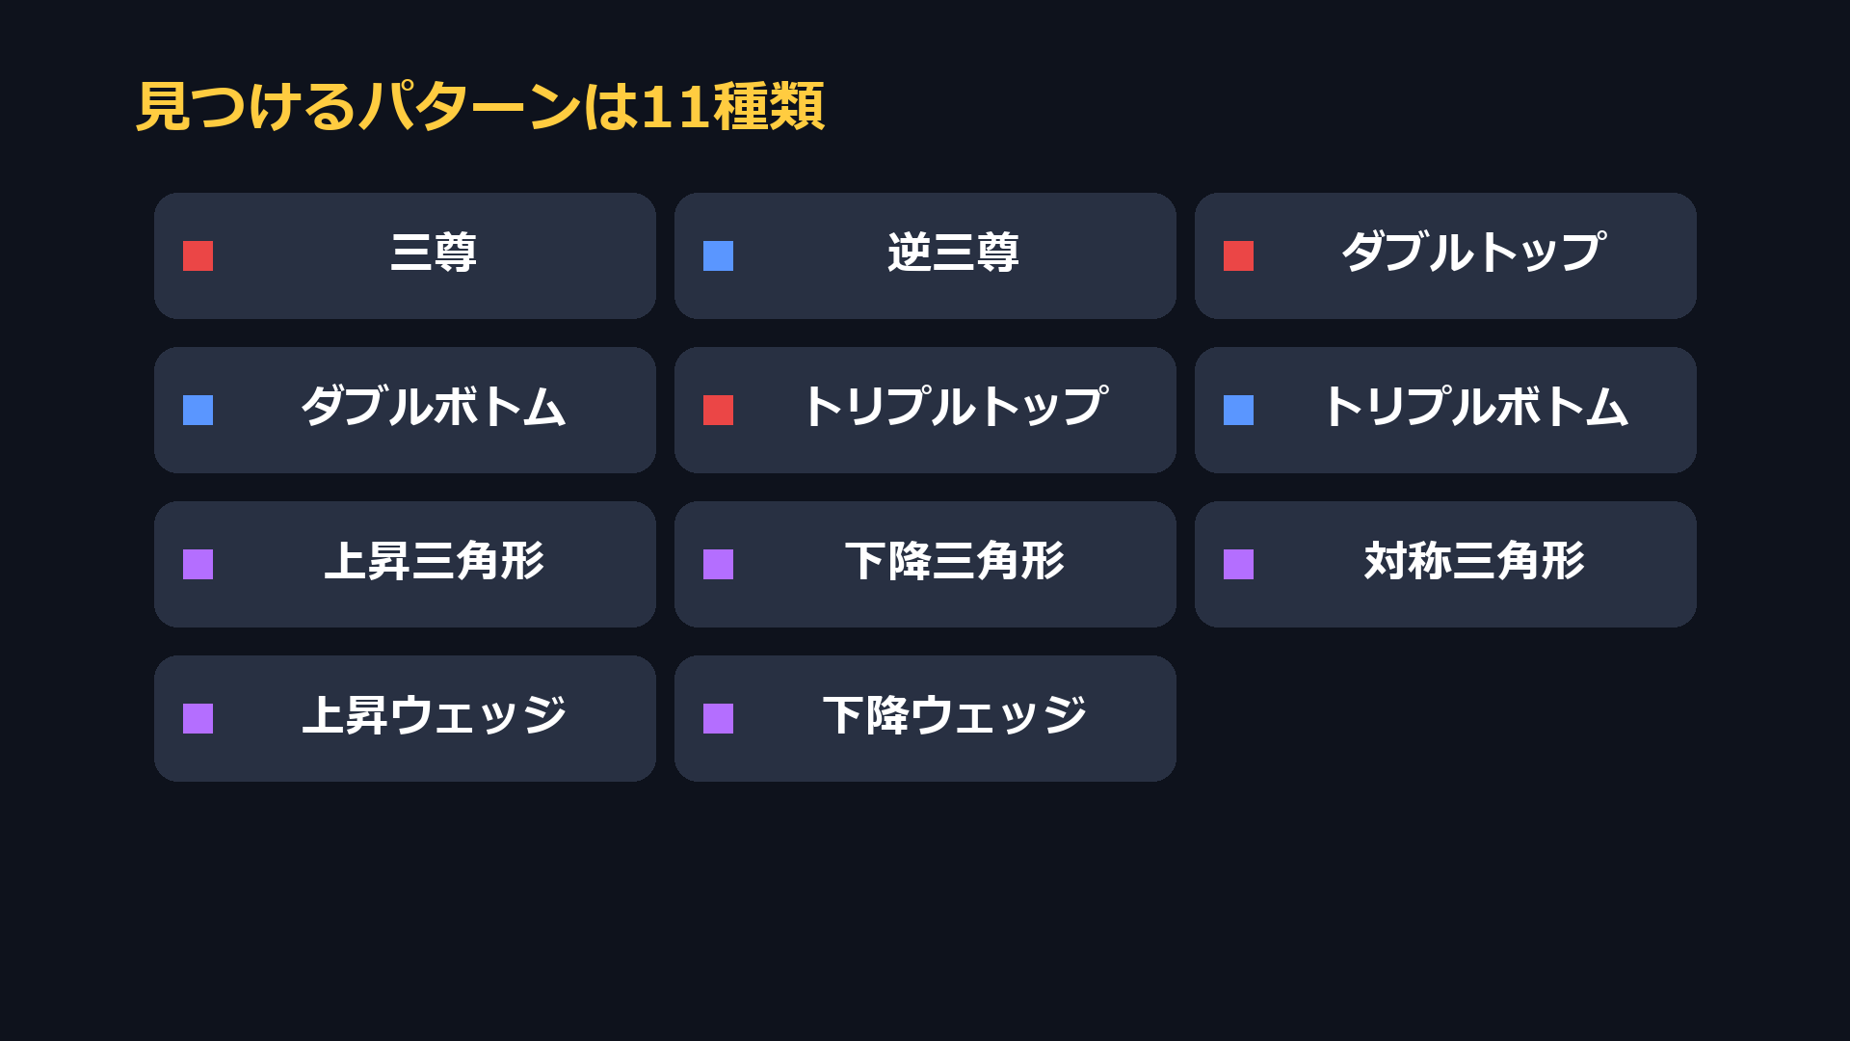This screenshot has width=1850, height=1041.
Task: Click the red square beside 三尊
Action: [x=198, y=255]
